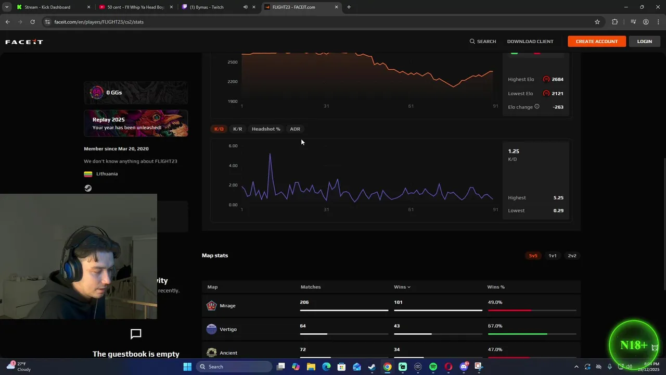This screenshot has height=375, width=666.
Task: Open the tab search dropdown arrow
Action: (7, 7)
